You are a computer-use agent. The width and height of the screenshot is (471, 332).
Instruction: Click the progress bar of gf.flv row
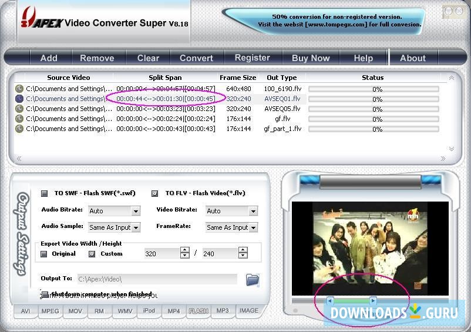coord(374,119)
